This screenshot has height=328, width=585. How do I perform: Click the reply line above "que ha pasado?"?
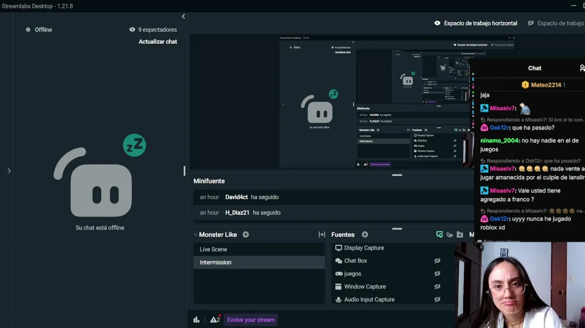click(x=533, y=120)
